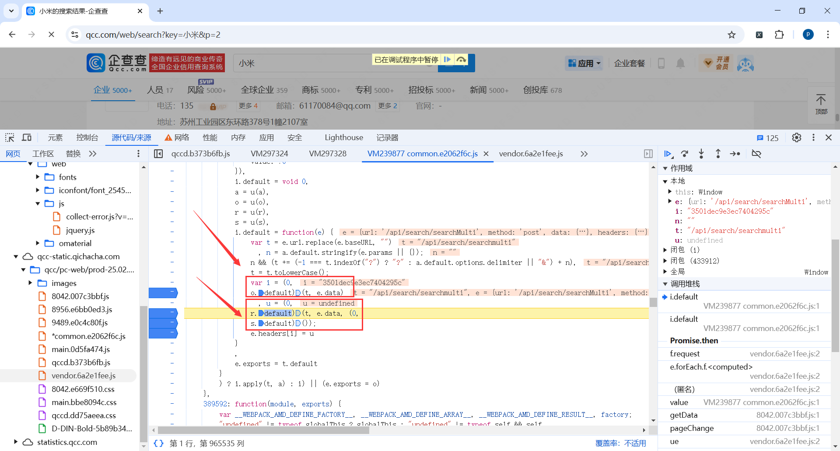The height and width of the screenshot is (451, 840).
Task: Go back to the previous page
Action: pyautogui.click(x=12, y=35)
